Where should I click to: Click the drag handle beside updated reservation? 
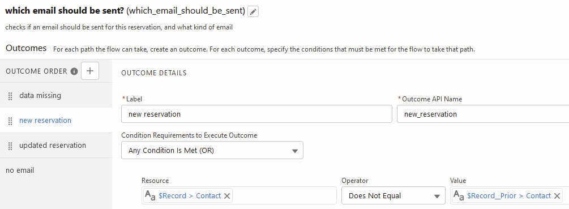(x=10, y=146)
